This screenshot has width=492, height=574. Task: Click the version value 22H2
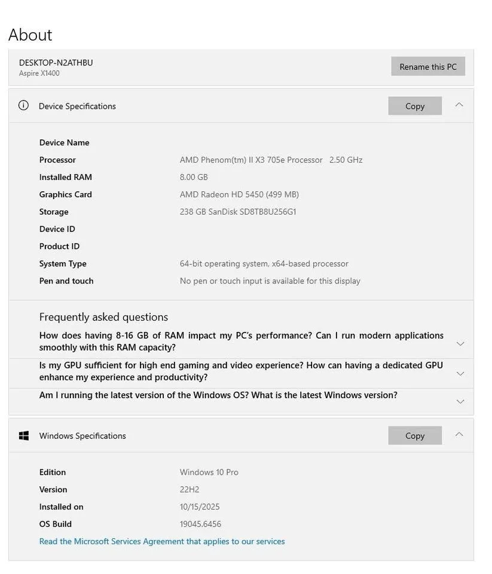click(x=190, y=488)
